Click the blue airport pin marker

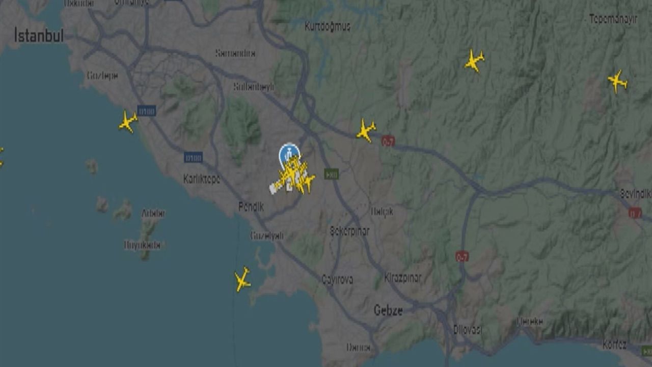coord(289,153)
